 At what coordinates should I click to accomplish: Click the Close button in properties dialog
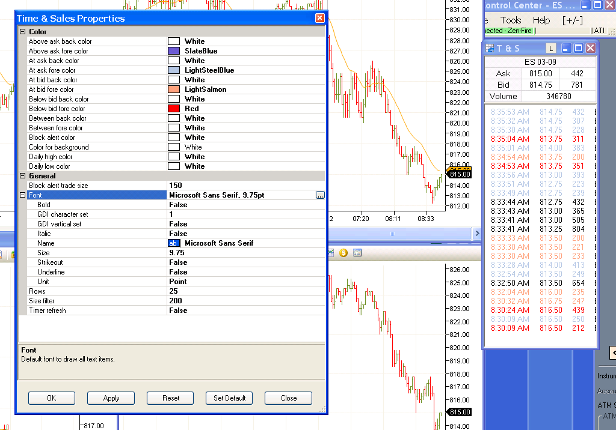click(x=289, y=398)
